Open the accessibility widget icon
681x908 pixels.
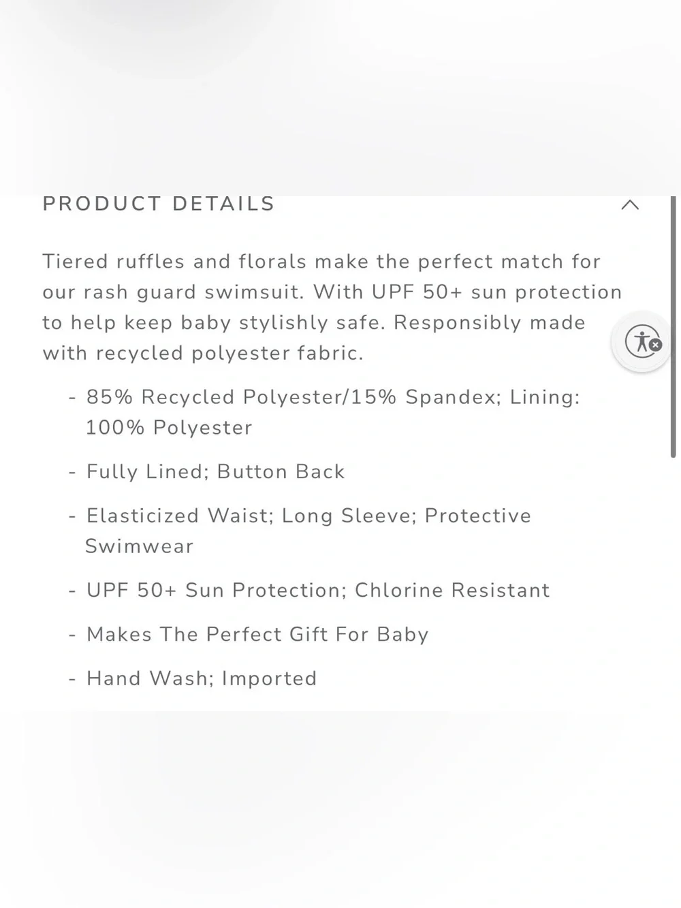642,341
